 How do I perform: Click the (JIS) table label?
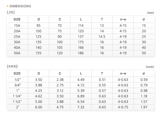pyautogui.click(x=11, y=12)
